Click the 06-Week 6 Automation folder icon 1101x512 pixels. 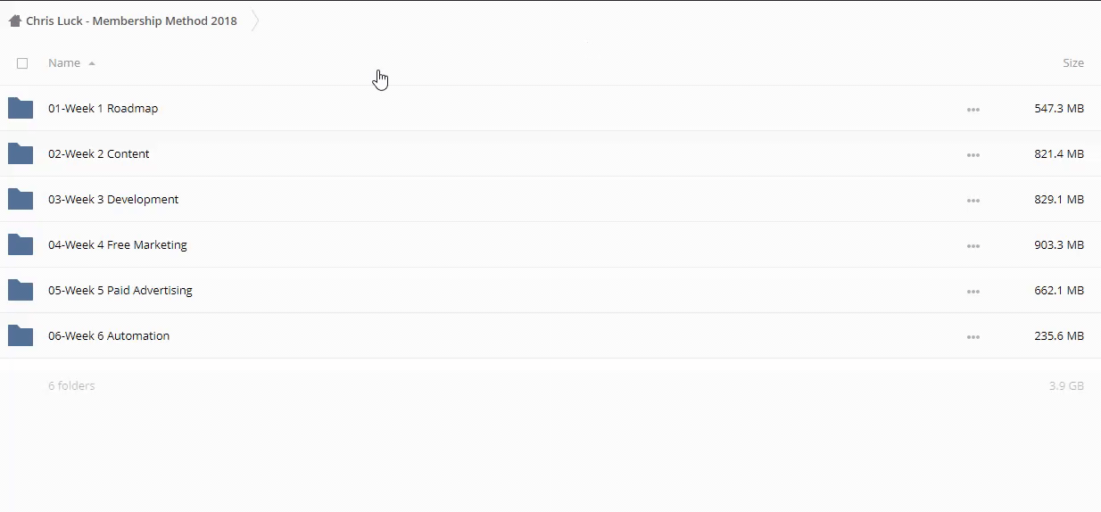coord(21,336)
